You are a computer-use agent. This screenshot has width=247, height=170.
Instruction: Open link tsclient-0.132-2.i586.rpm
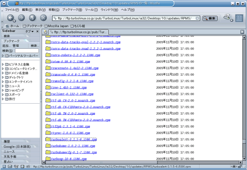click(72, 94)
